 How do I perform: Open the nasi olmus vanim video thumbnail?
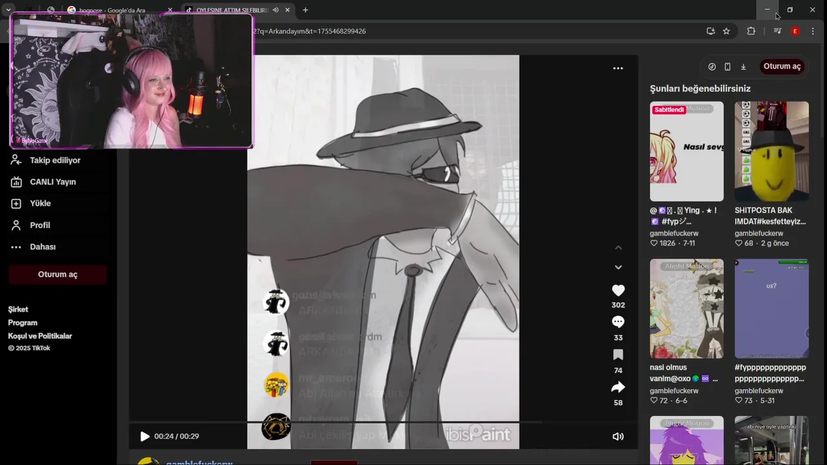(687, 309)
